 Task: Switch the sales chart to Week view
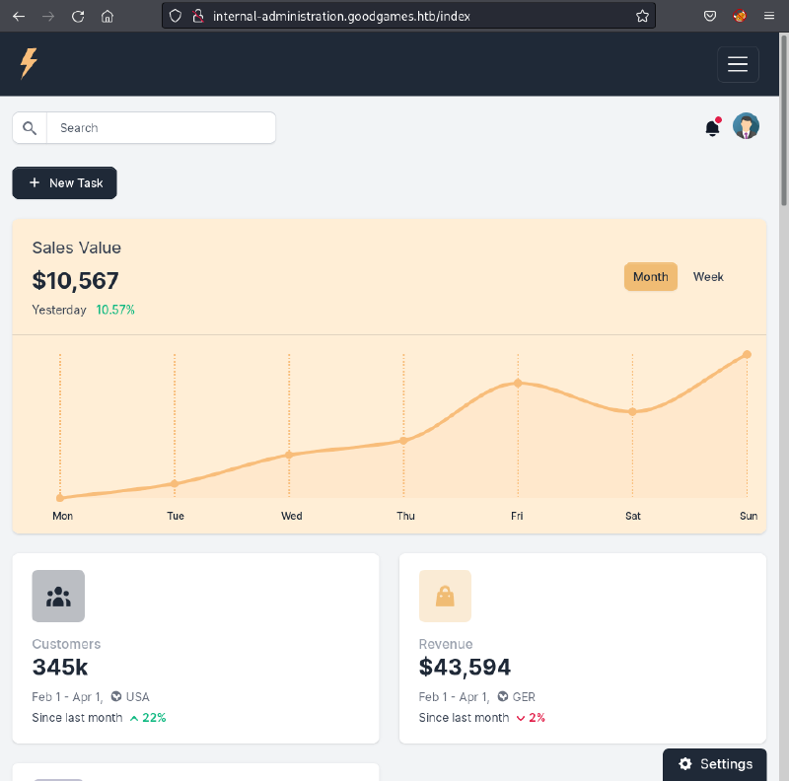(x=708, y=277)
